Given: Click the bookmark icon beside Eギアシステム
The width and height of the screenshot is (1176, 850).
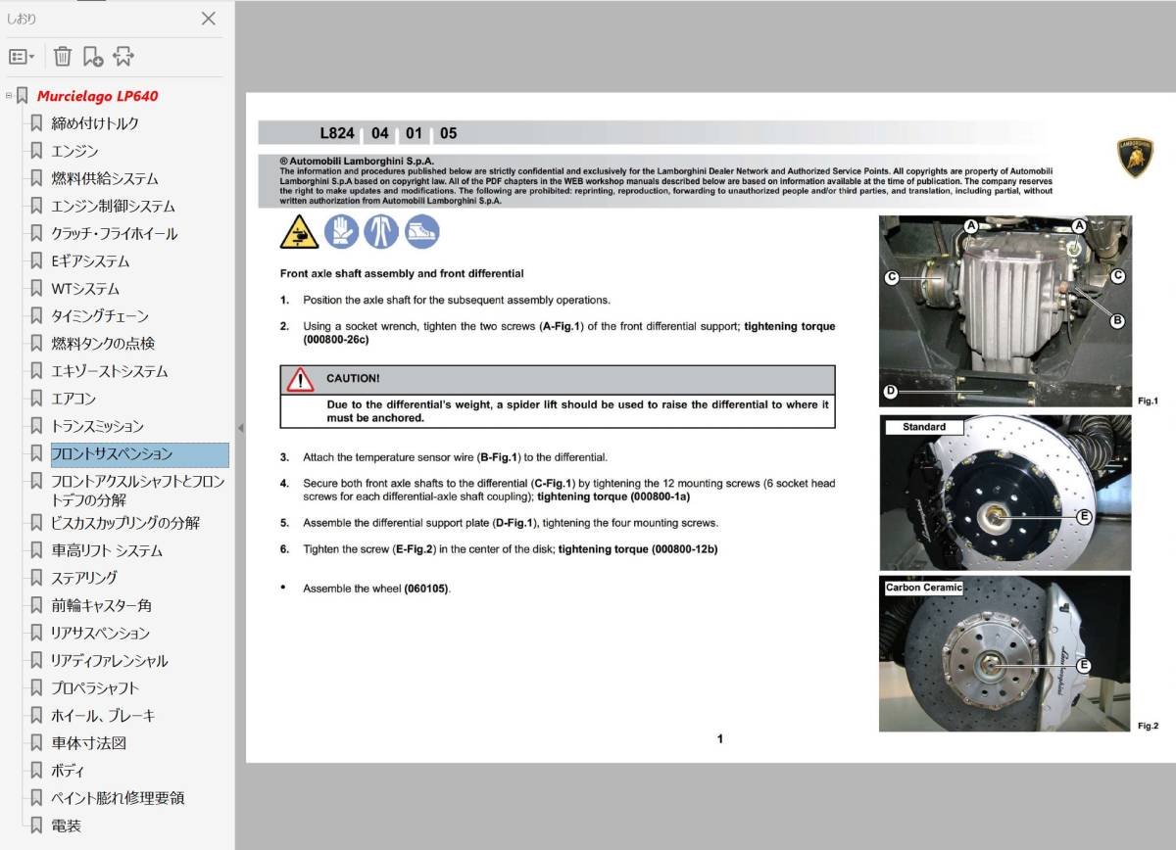Looking at the screenshot, I should point(36,260).
